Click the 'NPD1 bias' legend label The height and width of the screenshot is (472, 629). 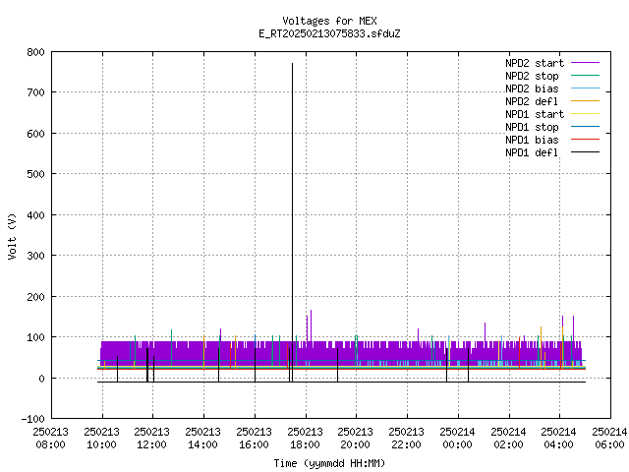(x=532, y=140)
